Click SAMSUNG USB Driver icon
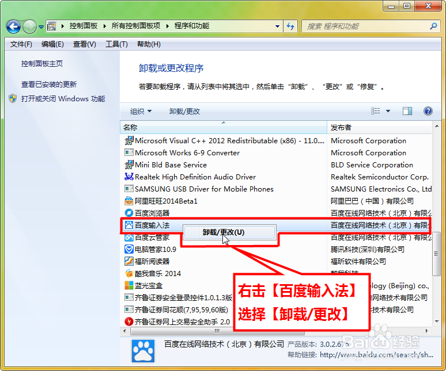The width and height of the screenshot is (446, 371). [129, 189]
